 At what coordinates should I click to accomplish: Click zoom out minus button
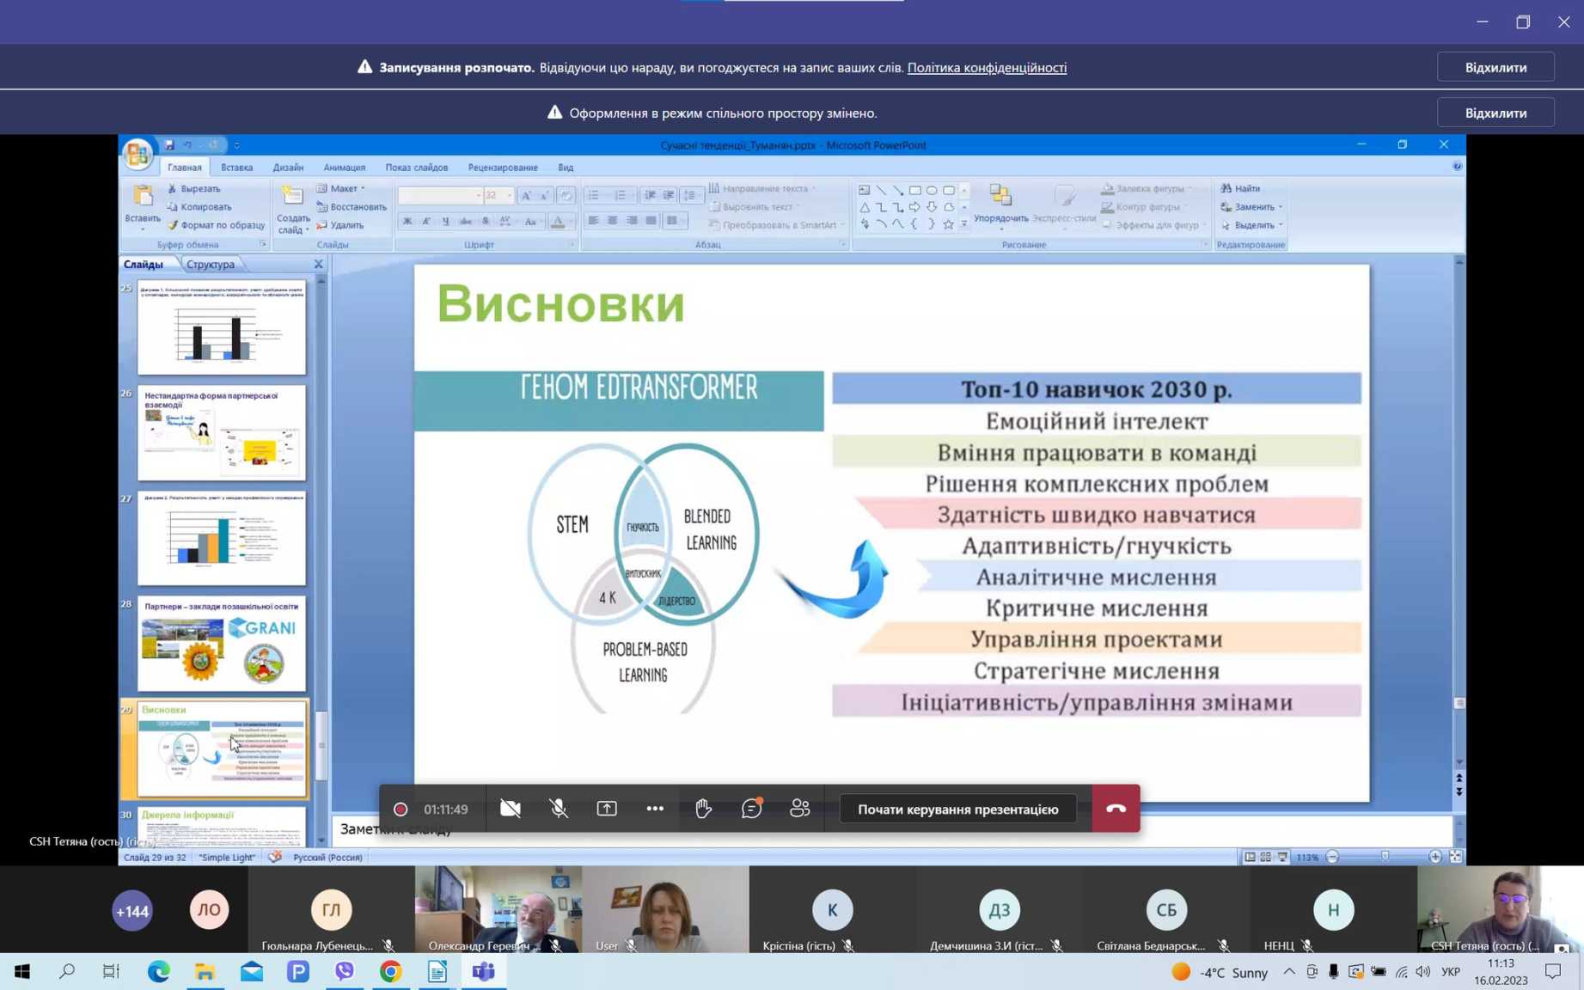click(x=1332, y=857)
